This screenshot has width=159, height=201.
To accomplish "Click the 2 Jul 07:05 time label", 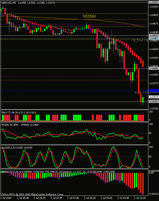I will 56,198.
